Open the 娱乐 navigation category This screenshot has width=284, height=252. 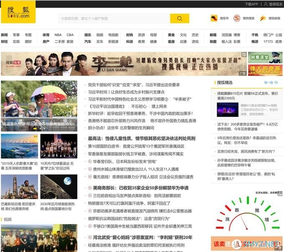pos(88,35)
